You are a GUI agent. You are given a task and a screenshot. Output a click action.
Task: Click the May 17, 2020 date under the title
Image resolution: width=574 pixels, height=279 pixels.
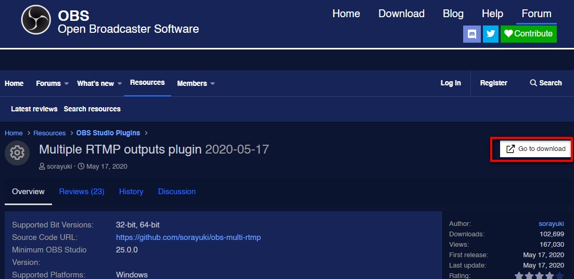[107, 167]
